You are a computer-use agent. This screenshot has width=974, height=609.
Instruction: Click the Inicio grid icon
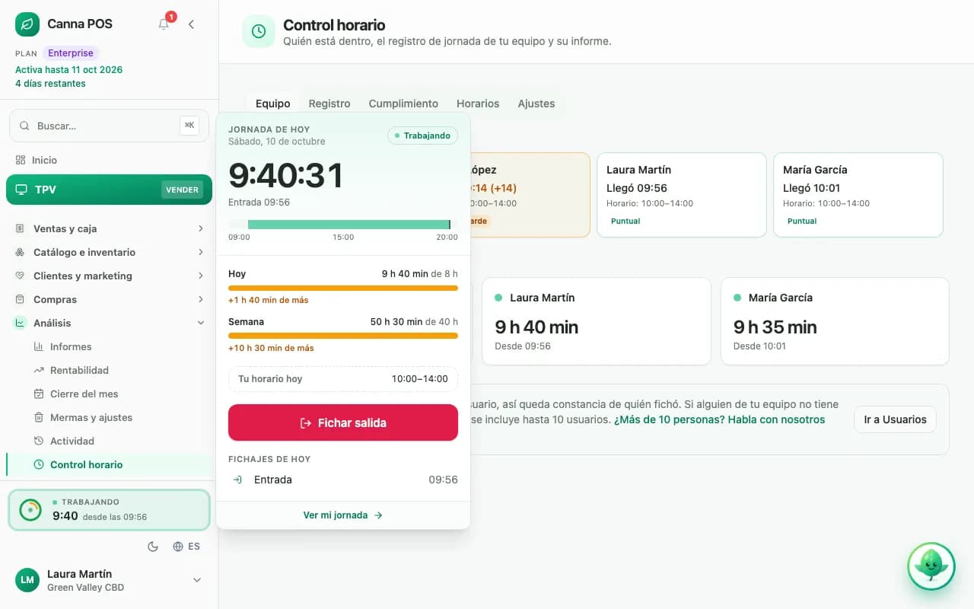tap(21, 160)
